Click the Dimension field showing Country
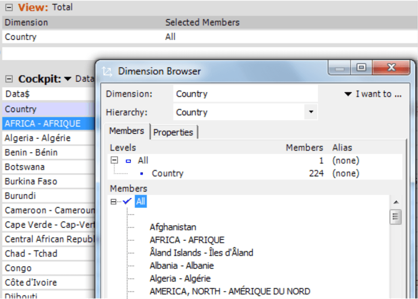The image size is (418, 299). tap(245, 94)
